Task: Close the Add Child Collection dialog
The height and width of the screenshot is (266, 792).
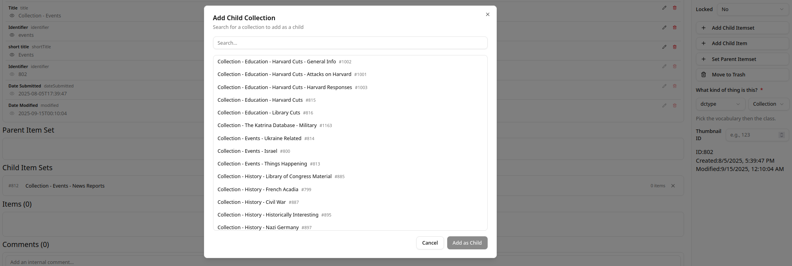Action: (488, 15)
